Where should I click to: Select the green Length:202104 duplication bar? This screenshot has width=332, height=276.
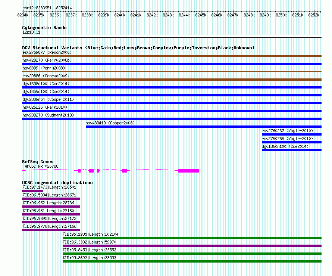(x=192, y=238)
